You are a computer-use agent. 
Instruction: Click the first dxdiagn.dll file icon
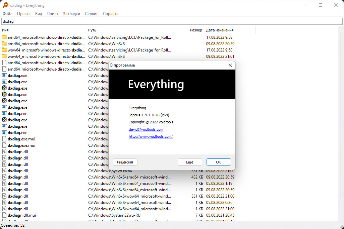point(4,152)
